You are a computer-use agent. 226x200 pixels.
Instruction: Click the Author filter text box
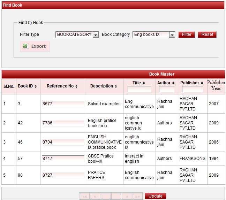[166, 90]
